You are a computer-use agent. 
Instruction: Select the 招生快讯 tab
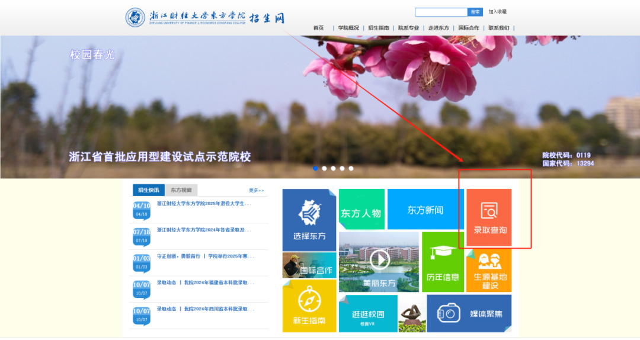[148, 190]
